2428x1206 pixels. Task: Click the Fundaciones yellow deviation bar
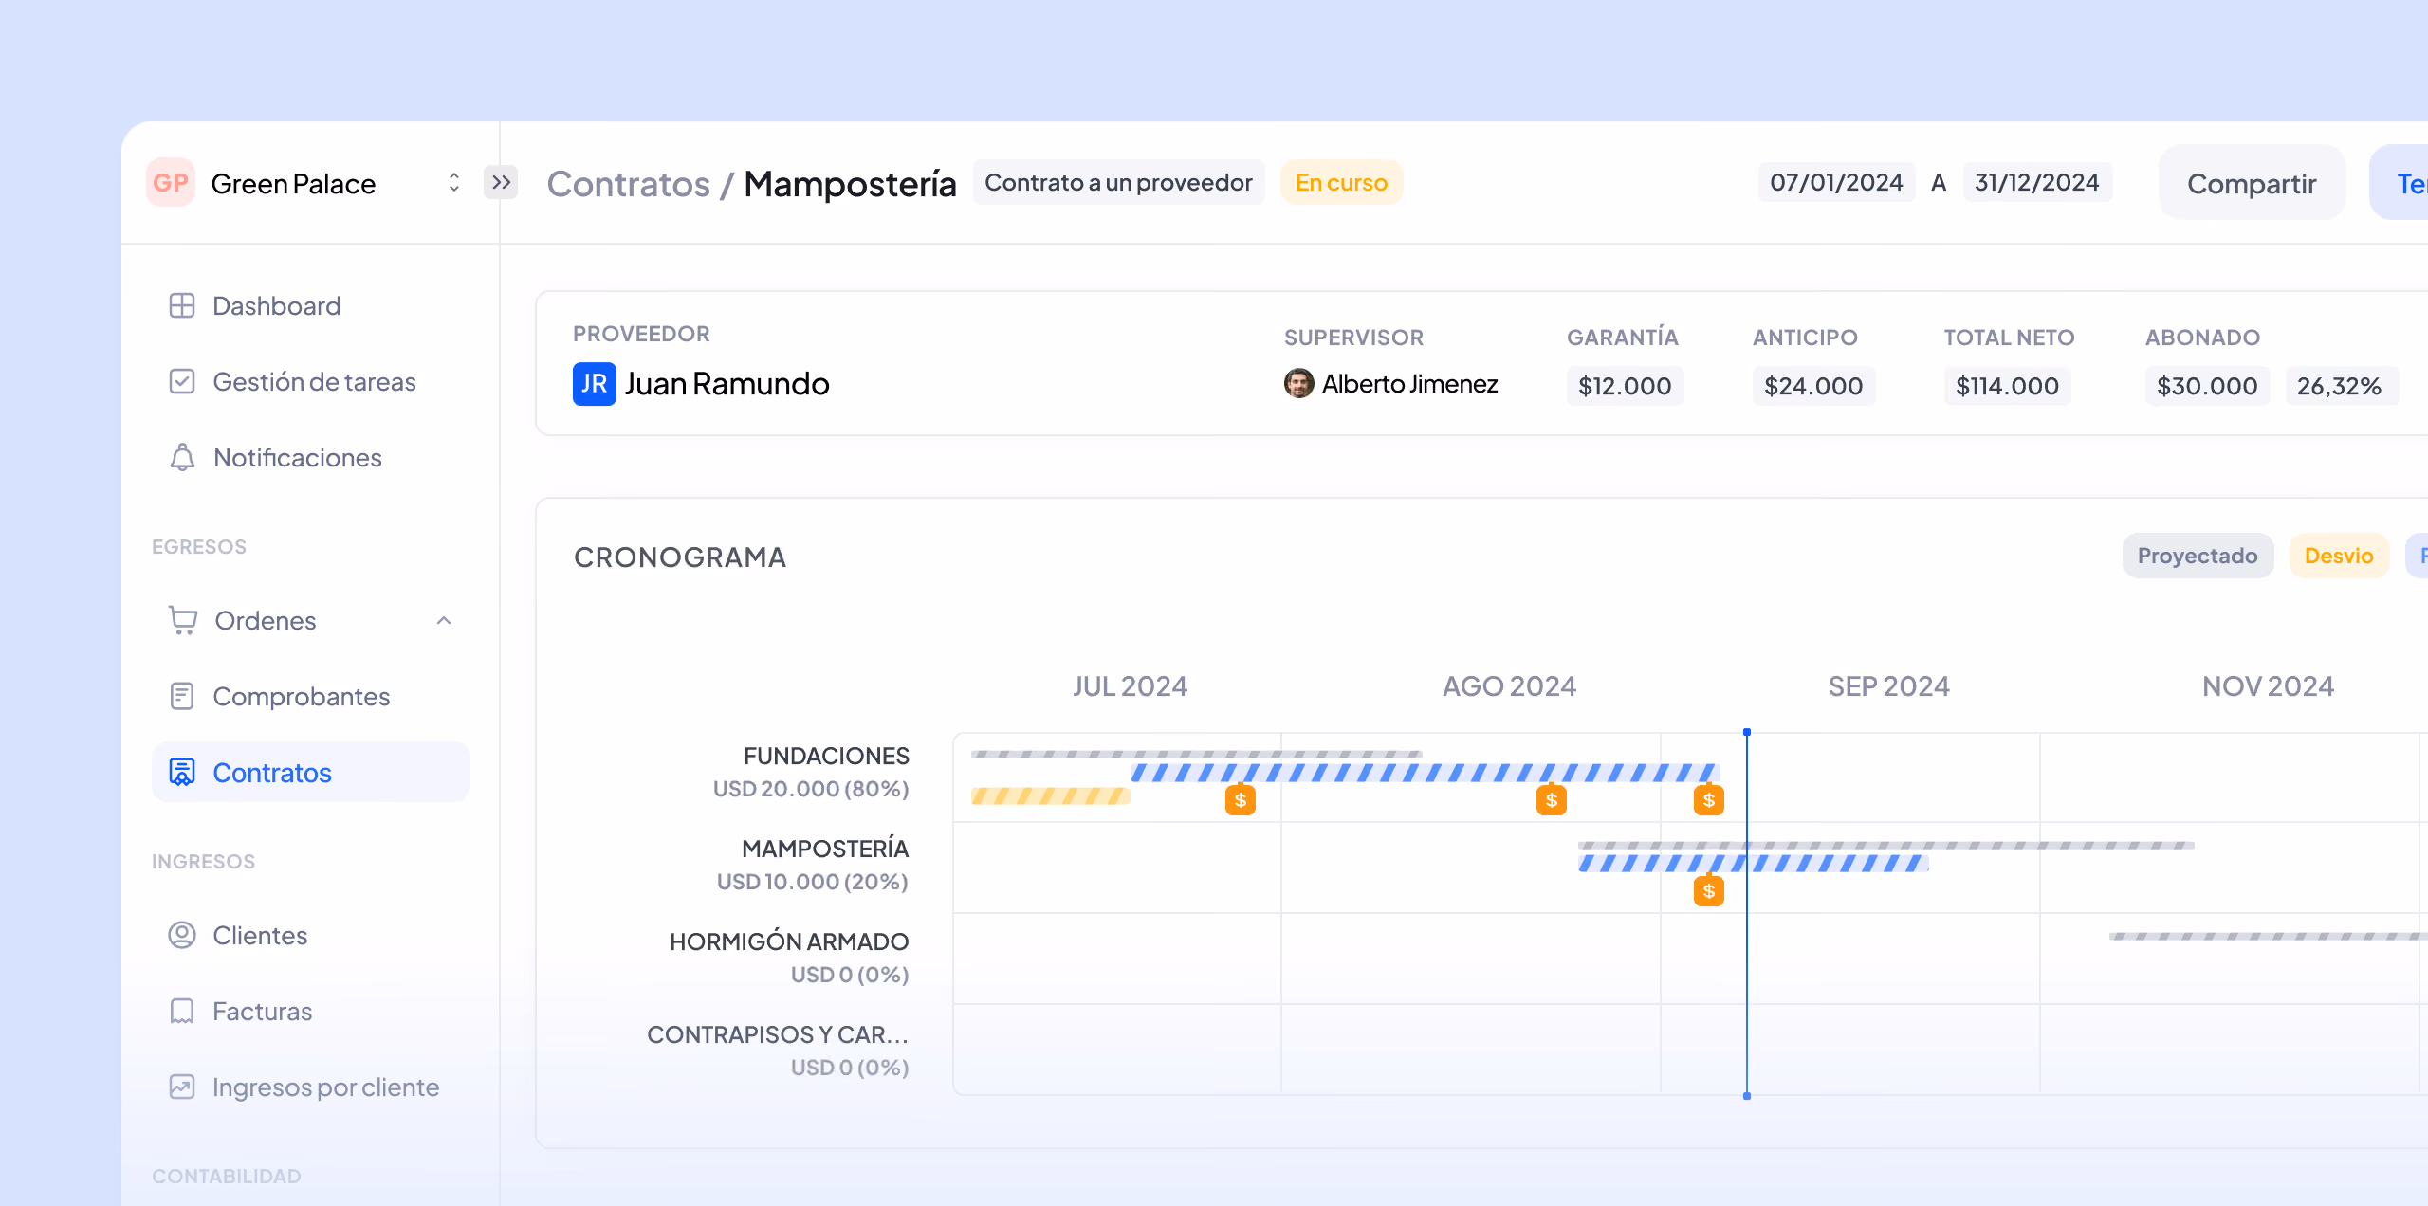[1051, 795]
